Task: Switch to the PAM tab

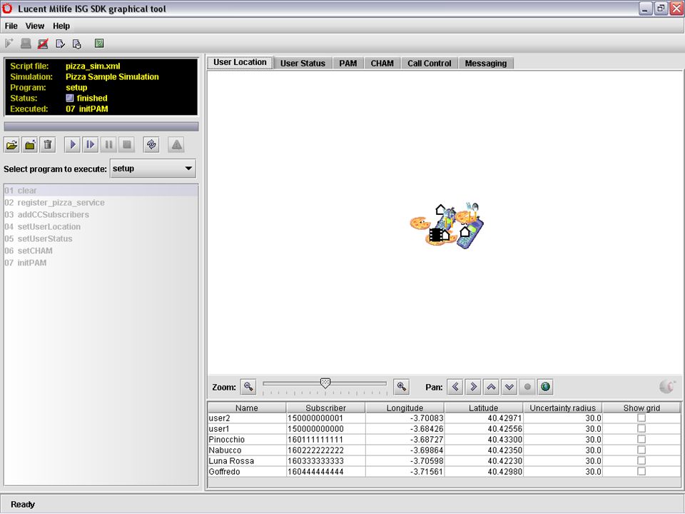Action: tap(348, 64)
